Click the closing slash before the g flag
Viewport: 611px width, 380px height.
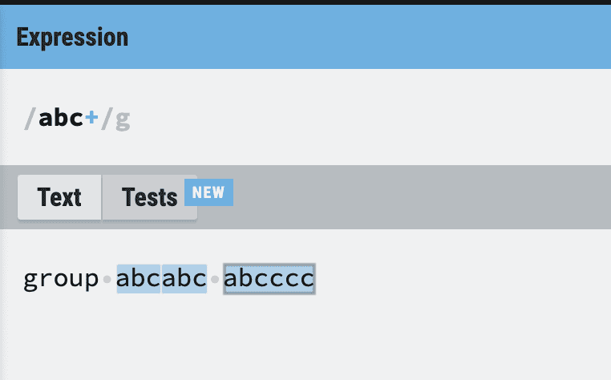106,119
